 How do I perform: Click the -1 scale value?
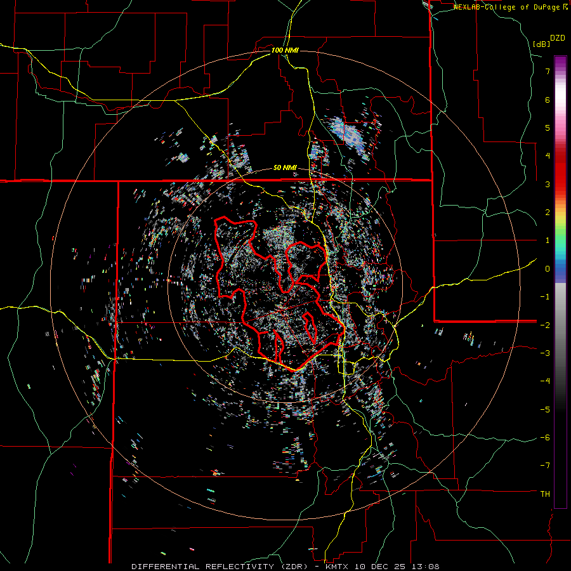545,297
